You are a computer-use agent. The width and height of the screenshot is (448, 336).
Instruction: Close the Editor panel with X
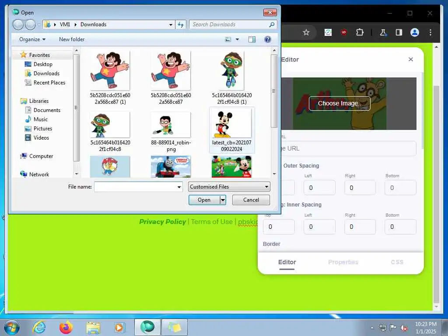coord(411,59)
